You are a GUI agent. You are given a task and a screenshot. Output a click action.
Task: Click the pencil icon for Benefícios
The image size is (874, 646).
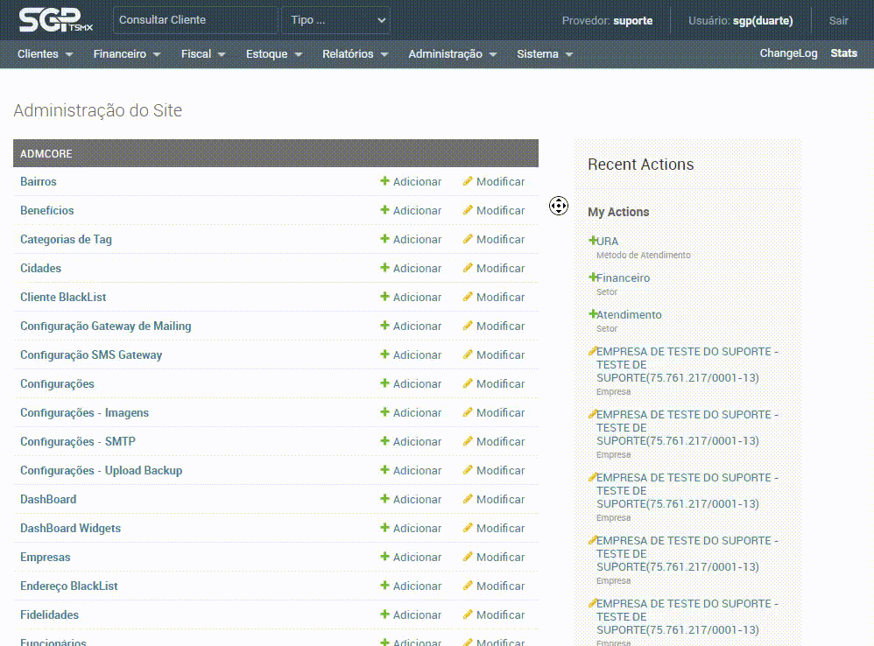(468, 210)
